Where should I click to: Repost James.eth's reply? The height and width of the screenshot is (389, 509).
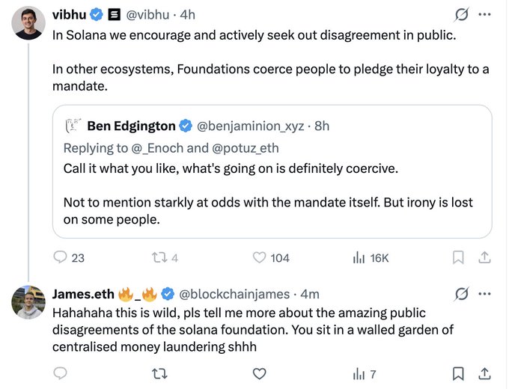pyautogui.click(x=159, y=373)
